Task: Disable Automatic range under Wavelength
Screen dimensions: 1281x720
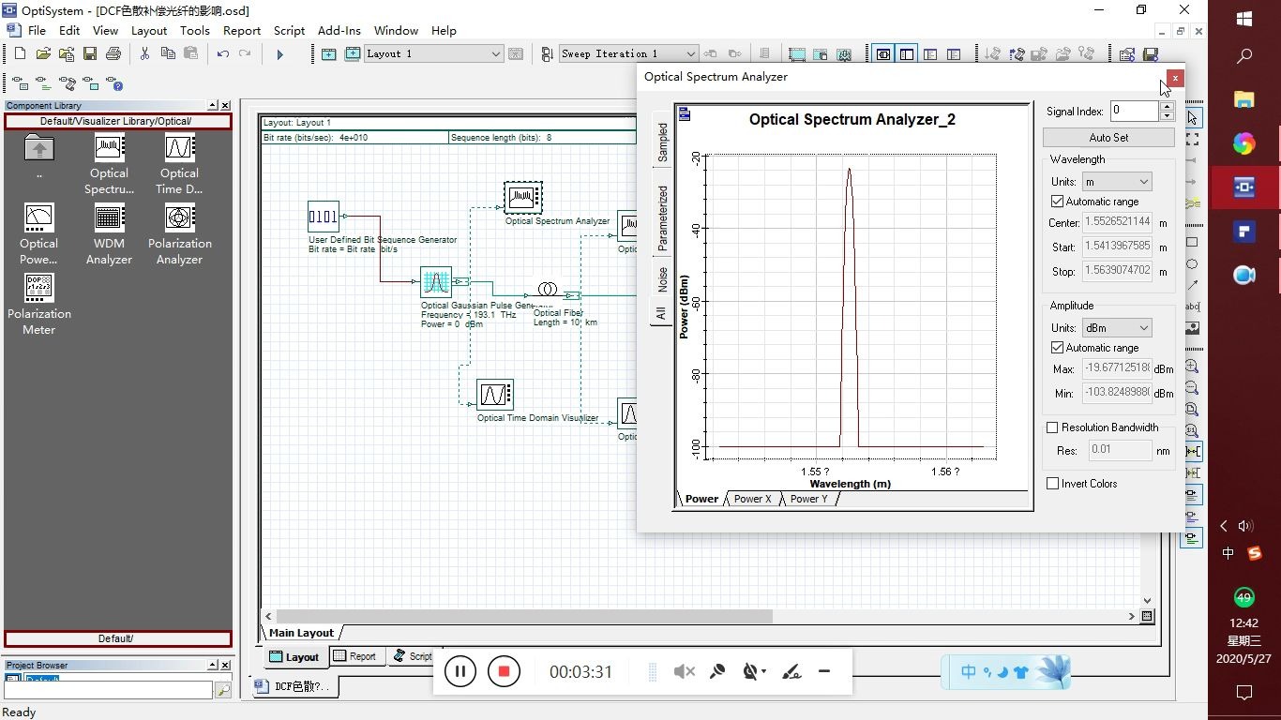Action: coord(1058,202)
